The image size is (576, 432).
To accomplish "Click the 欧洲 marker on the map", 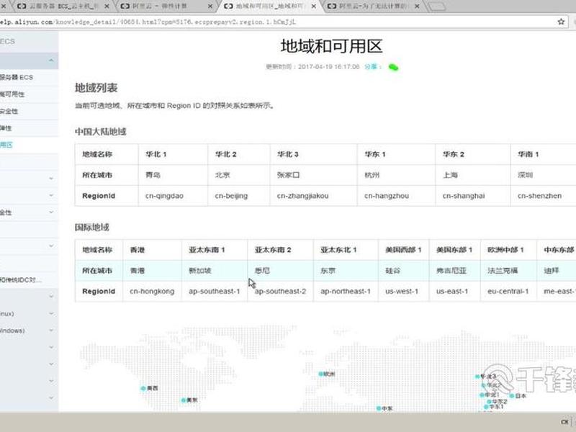I will click(327, 374).
